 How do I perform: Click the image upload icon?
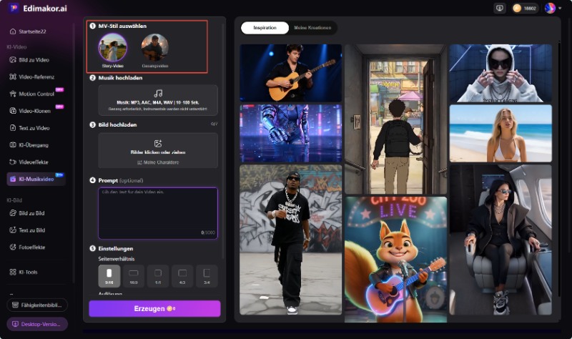pos(158,144)
